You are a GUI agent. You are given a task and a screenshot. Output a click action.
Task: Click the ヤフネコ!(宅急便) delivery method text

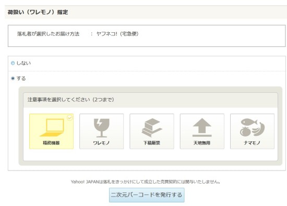coord(117,34)
